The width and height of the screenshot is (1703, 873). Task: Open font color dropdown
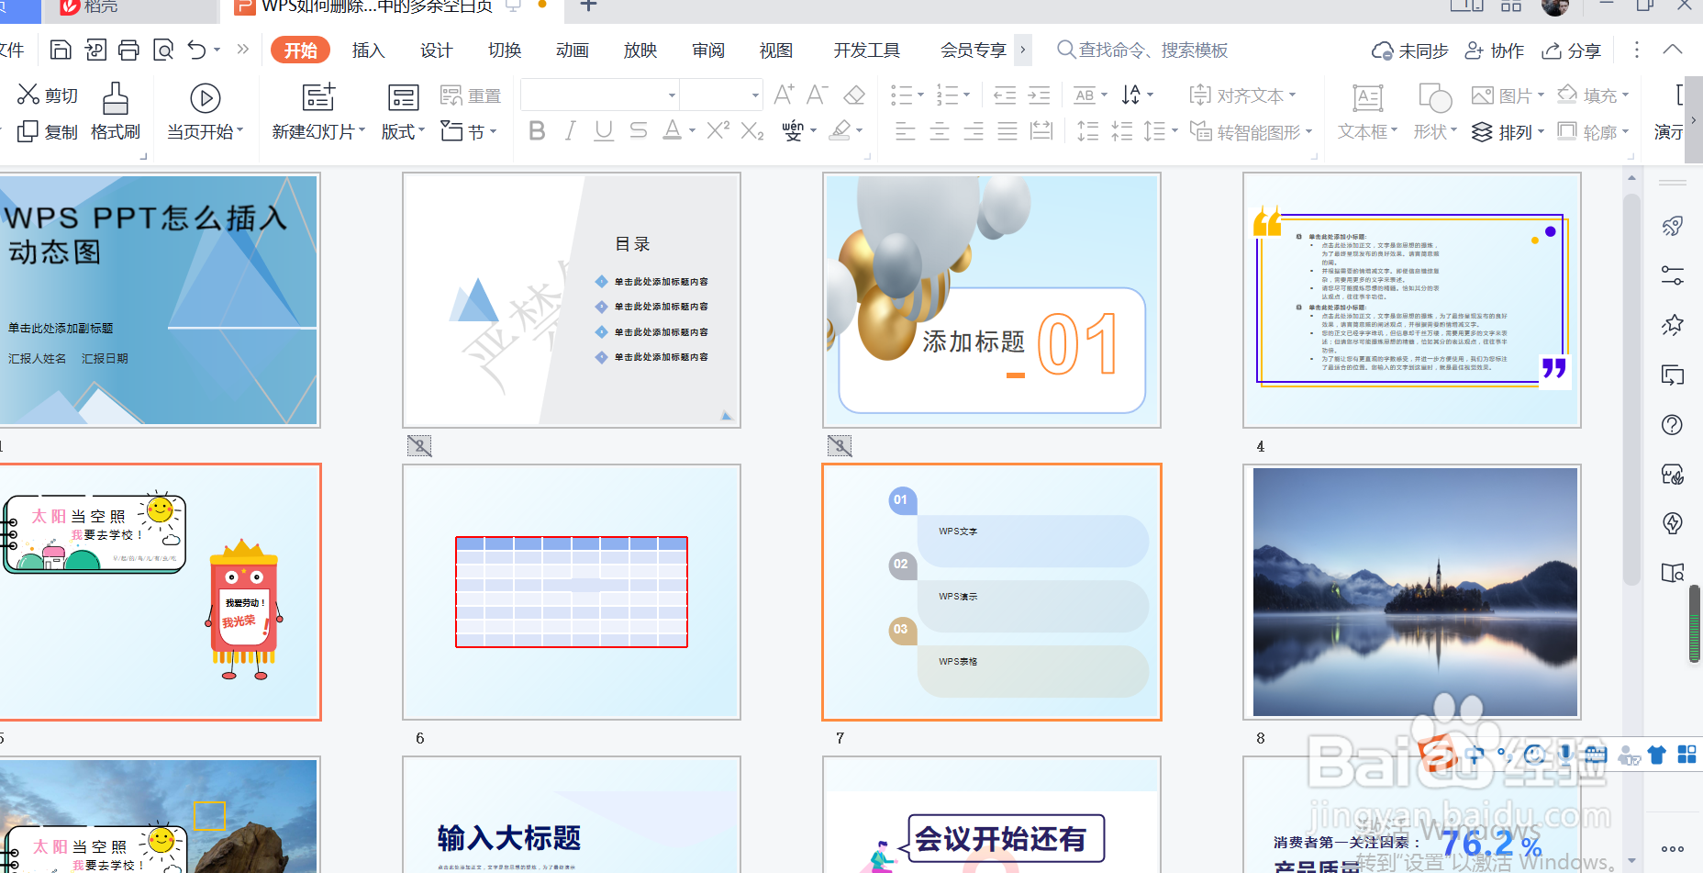692,131
